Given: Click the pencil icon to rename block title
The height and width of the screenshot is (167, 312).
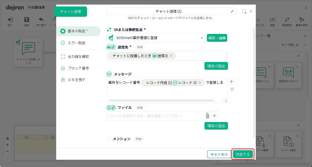Looking at the screenshot, I should 232,11.
